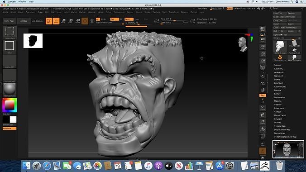This screenshot has height=172, width=306.
Task: Select the SimpleBrush tool icon
Action: click(280, 58)
